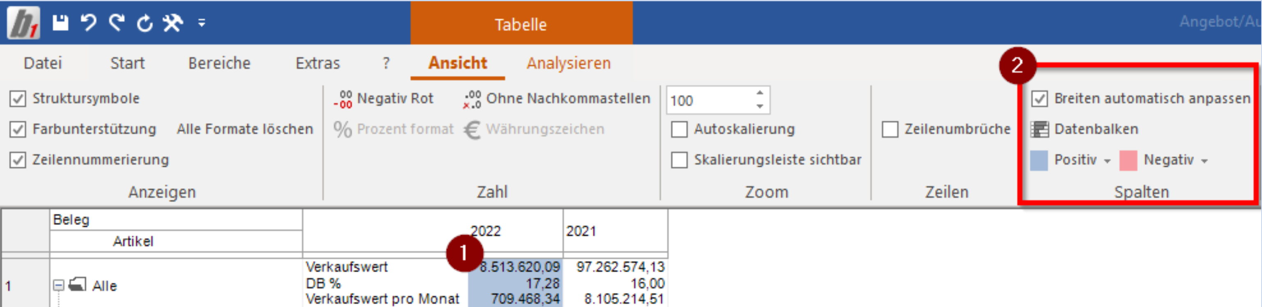The height and width of the screenshot is (307, 1262).
Task: Enable the Autoskalierung checkbox
Action: point(679,129)
